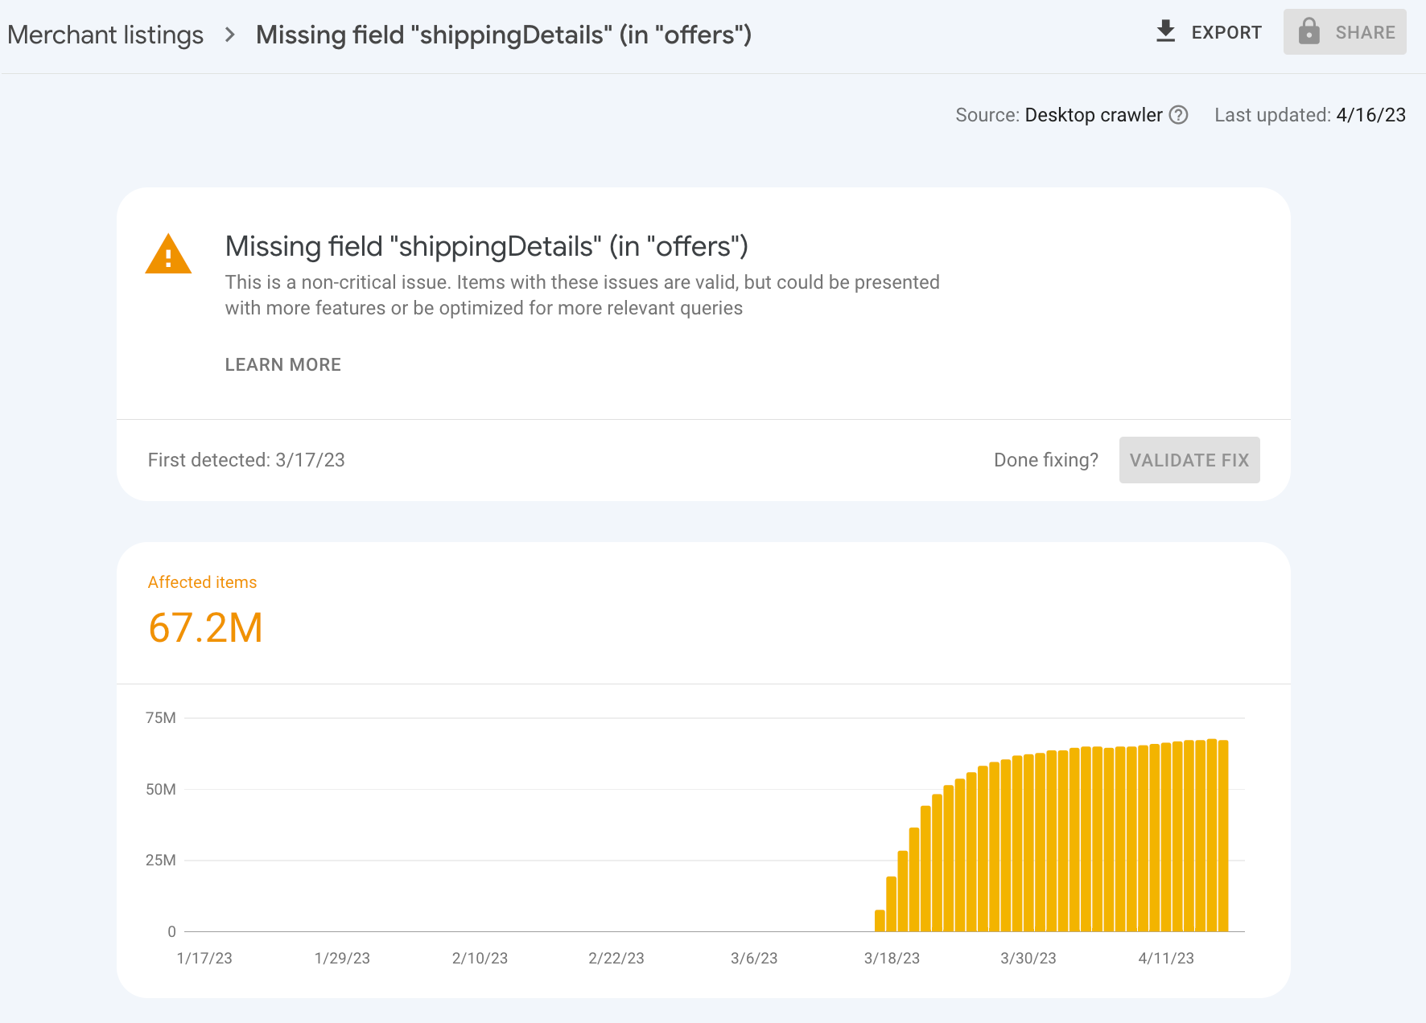This screenshot has width=1426, height=1023.
Task: Click the lock icon on the Share button
Action: pos(1309,32)
